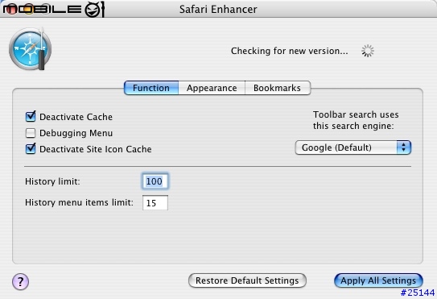
Task: Click the Safari Enhancer compass icon
Action: [30, 48]
